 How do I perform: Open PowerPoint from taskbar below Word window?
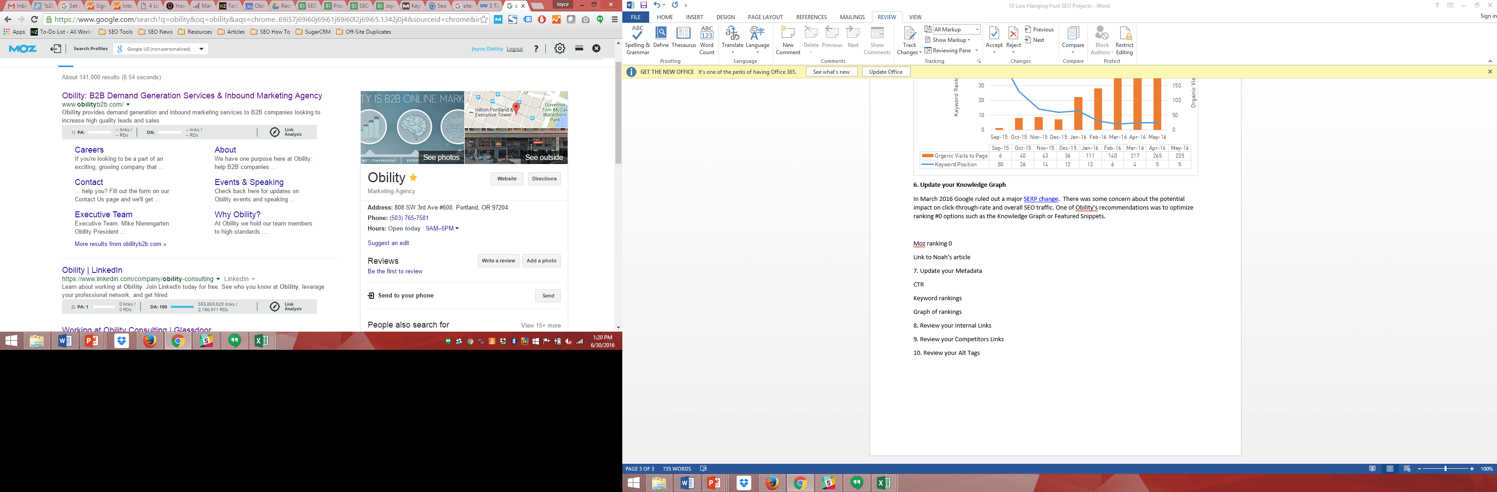pos(714,483)
